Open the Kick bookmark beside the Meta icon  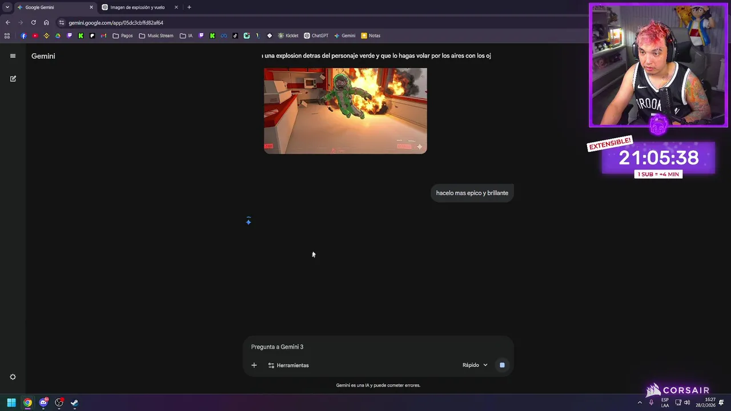click(x=212, y=35)
